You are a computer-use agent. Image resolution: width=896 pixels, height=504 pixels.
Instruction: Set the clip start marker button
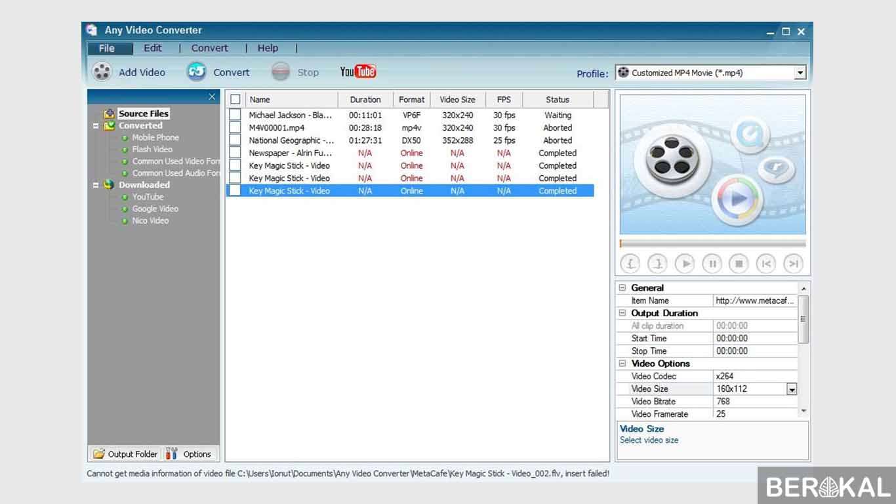pyautogui.click(x=630, y=264)
